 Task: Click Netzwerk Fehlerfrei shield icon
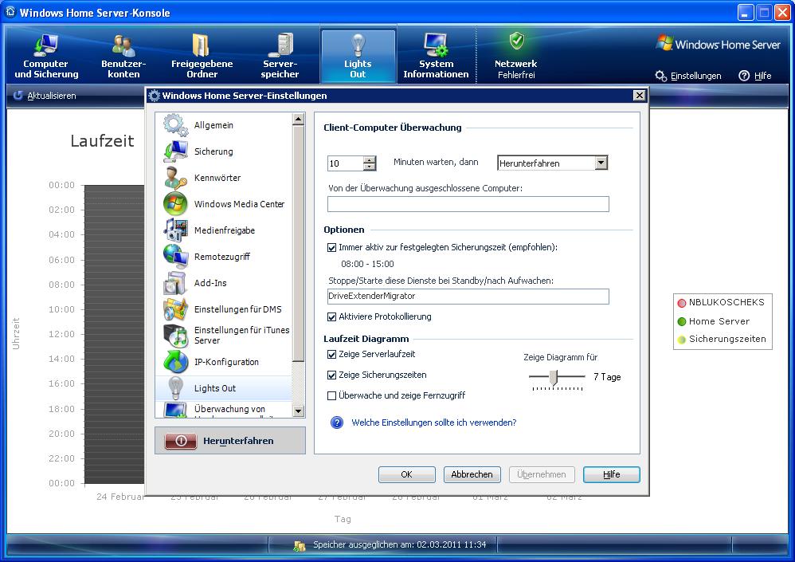pyautogui.click(x=516, y=41)
